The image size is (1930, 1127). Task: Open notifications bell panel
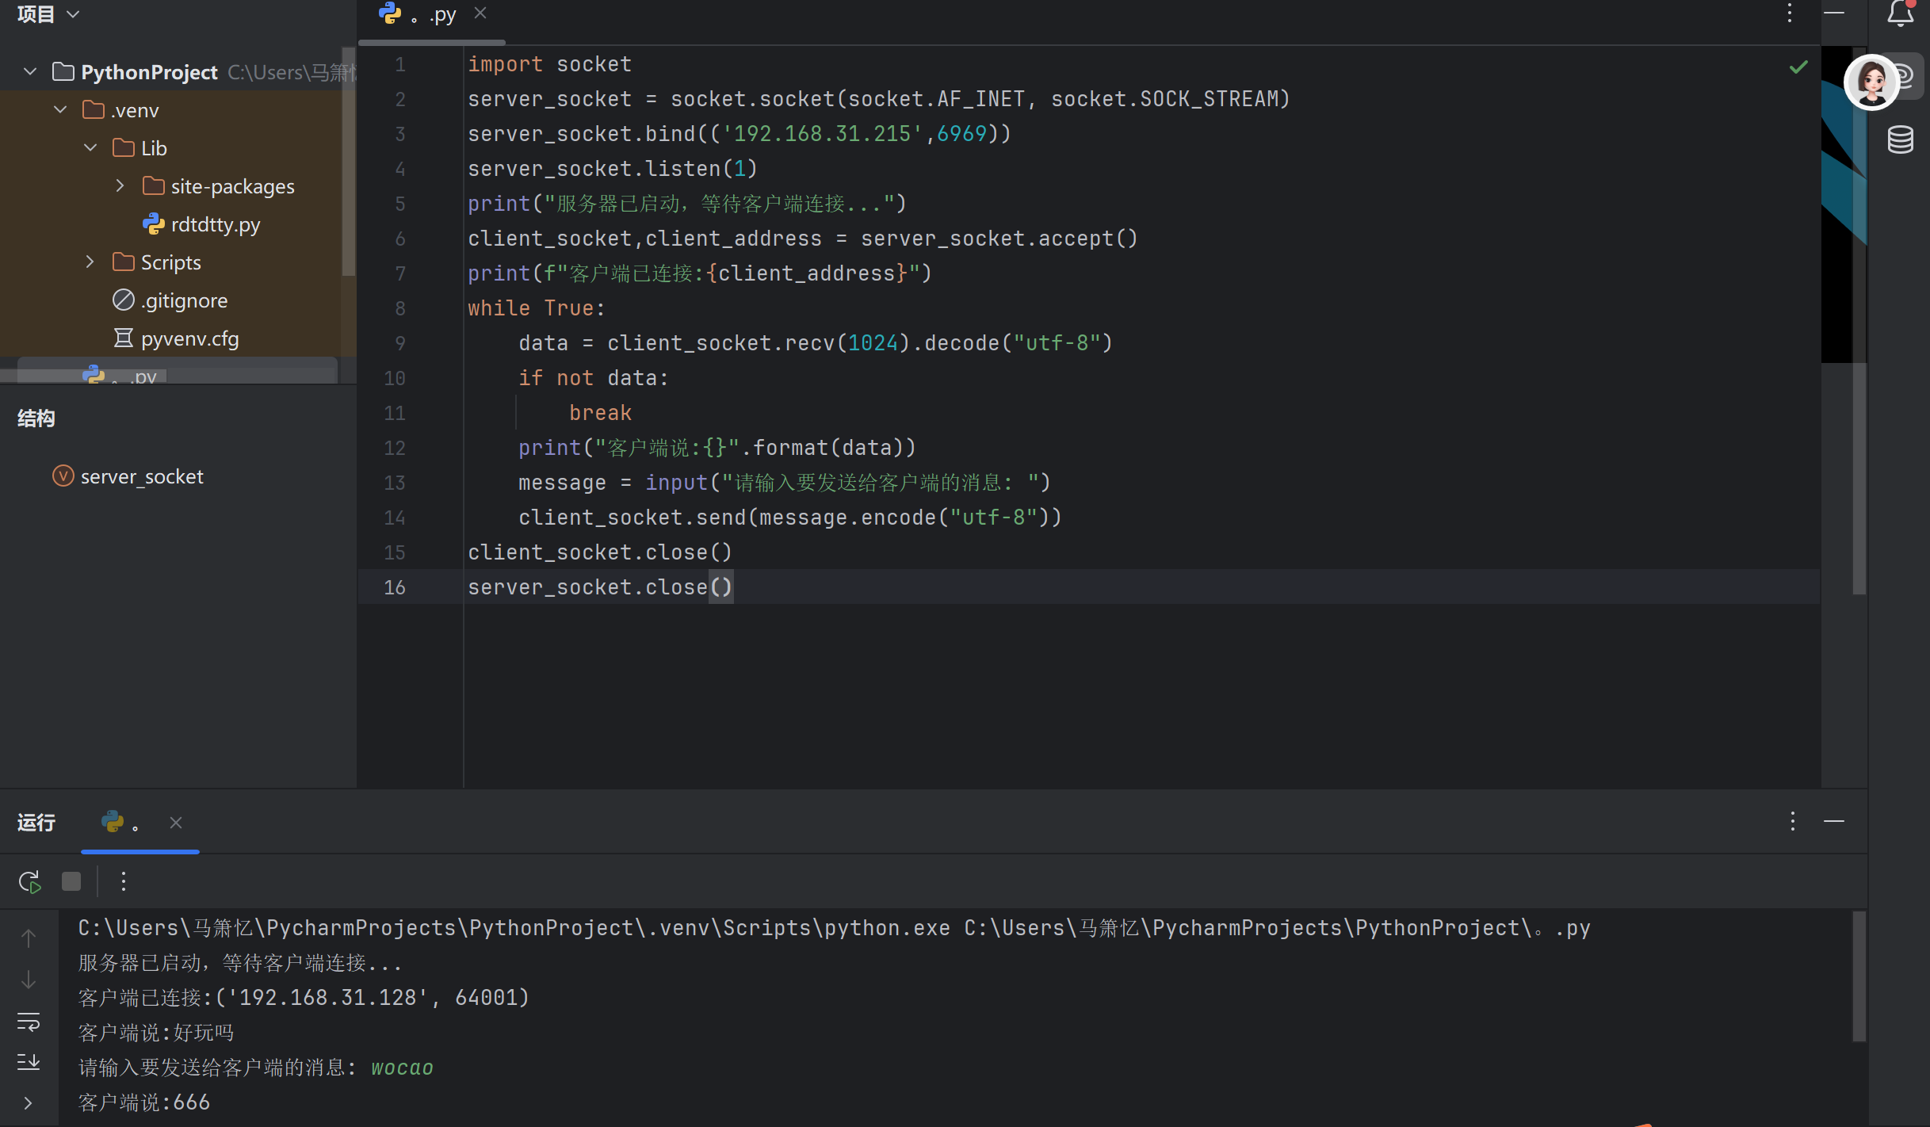pyautogui.click(x=1900, y=13)
